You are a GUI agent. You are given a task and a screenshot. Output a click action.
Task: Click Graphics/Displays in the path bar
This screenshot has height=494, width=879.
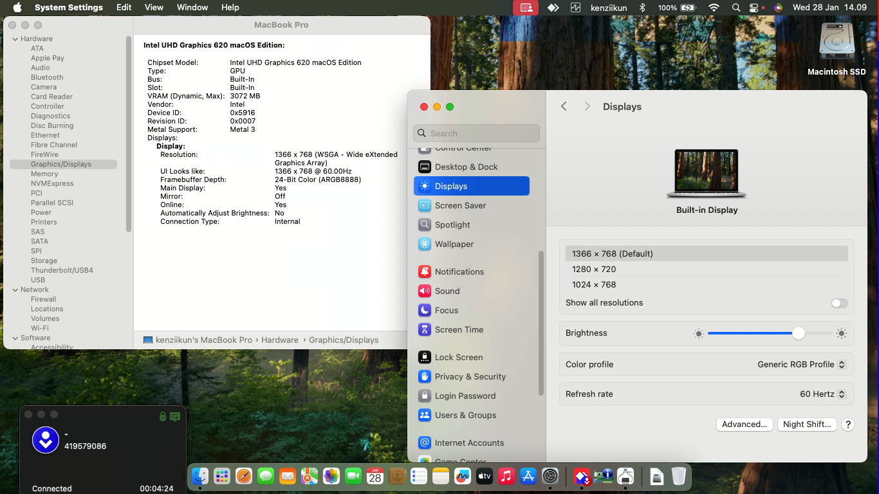344,340
